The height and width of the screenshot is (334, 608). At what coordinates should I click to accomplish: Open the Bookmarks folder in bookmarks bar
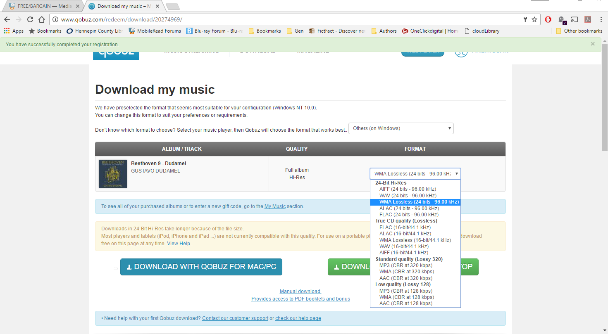[x=265, y=31]
